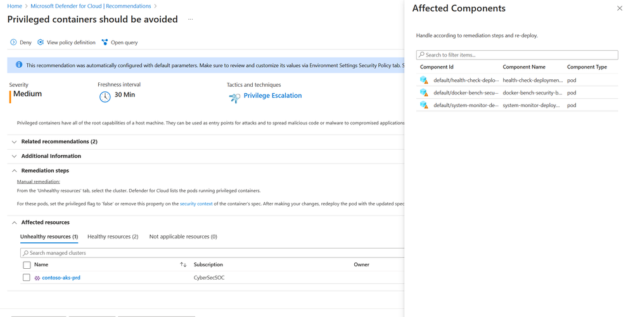Switch to Unhealthy resources (1) tab

click(x=49, y=236)
